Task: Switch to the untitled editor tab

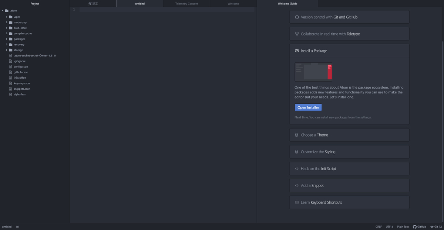Action: click(140, 3)
